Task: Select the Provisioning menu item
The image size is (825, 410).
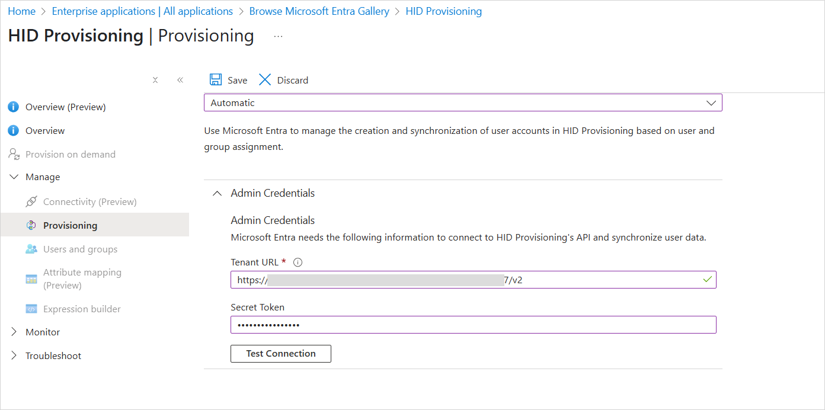Action: [x=95, y=225]
